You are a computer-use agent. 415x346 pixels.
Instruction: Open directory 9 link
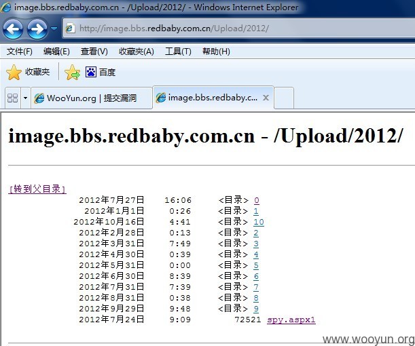point(256,309)
